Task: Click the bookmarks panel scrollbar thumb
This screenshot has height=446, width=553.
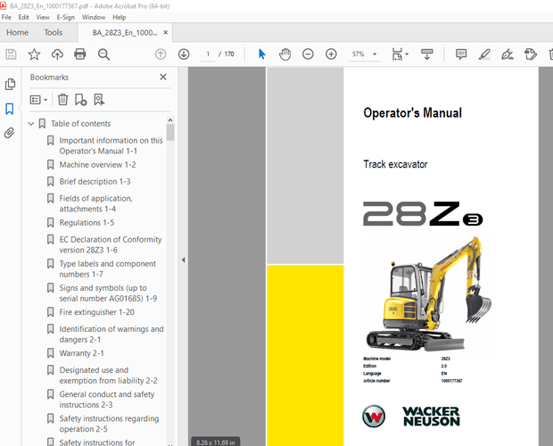Action: pos(170,133)
